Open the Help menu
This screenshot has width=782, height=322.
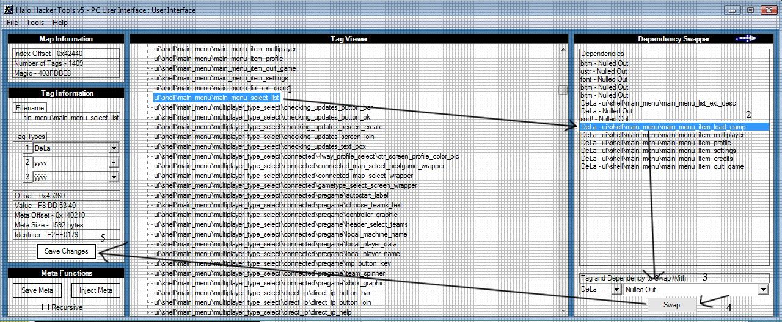click(x=60, y=23)
